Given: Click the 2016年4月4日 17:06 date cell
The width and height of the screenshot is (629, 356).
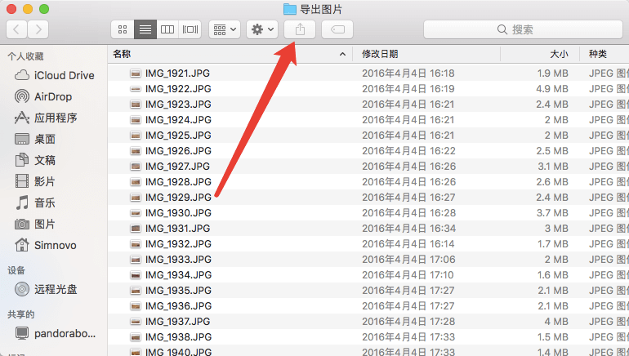Looking at the screenshot, I should 408,260.
